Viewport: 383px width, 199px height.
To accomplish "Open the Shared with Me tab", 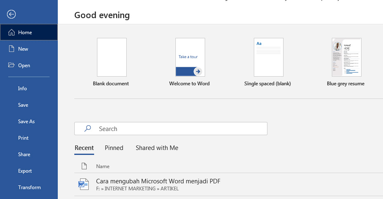I will [x=157, y=148].
